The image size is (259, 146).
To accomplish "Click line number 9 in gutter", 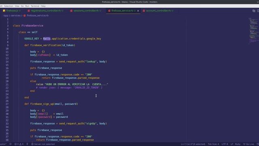I will click(x=8, y=45).
